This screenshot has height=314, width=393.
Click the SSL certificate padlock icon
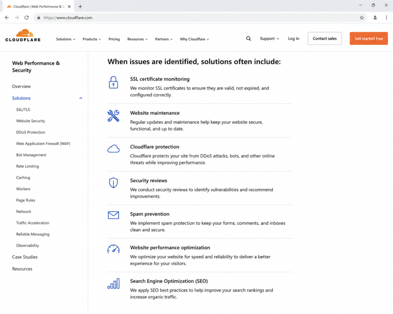click(x=113, y=82)
